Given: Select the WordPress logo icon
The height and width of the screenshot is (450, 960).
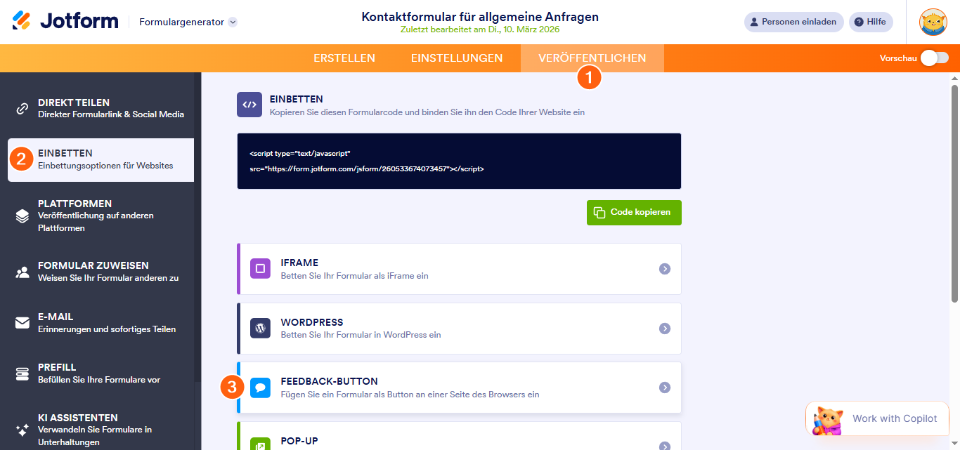Looking at the screenshot, I should (260, 329).
